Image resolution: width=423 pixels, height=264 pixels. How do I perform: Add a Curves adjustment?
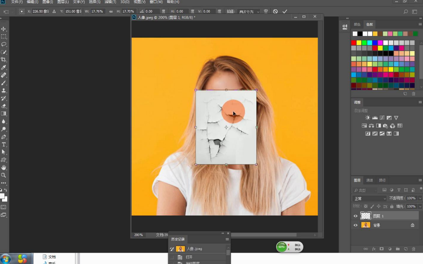coord(382,117)
